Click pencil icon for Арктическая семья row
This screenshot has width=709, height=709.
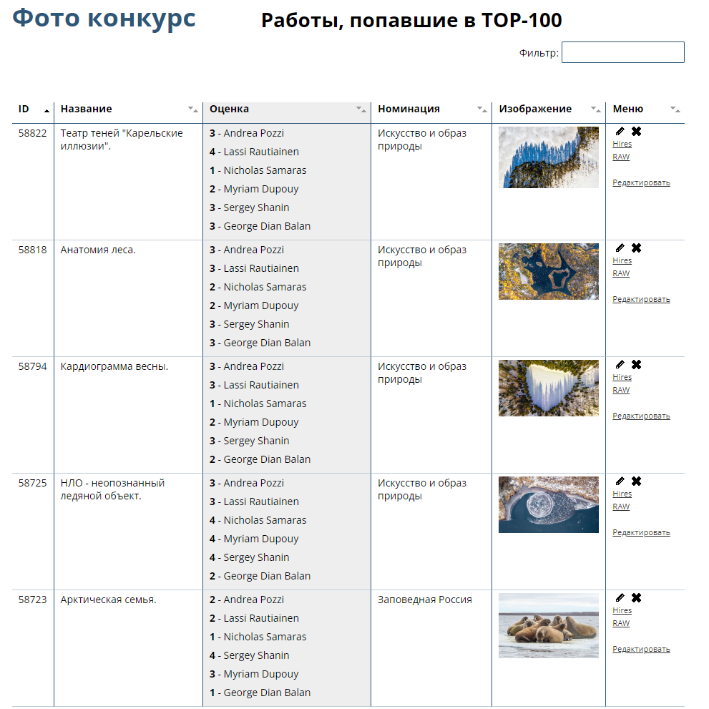620,597
